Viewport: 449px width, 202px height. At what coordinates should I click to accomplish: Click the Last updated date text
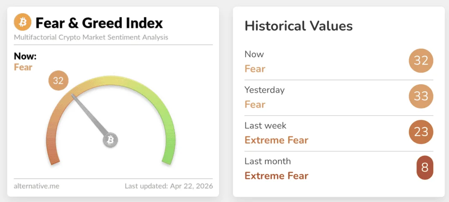coord(169,186)
